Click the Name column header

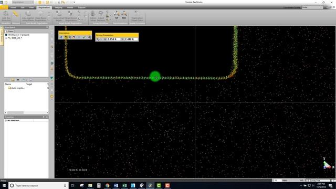8,84
